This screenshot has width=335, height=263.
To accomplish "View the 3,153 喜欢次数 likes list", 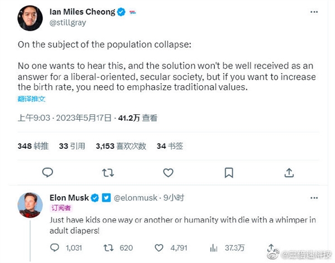I will (121, 146).
